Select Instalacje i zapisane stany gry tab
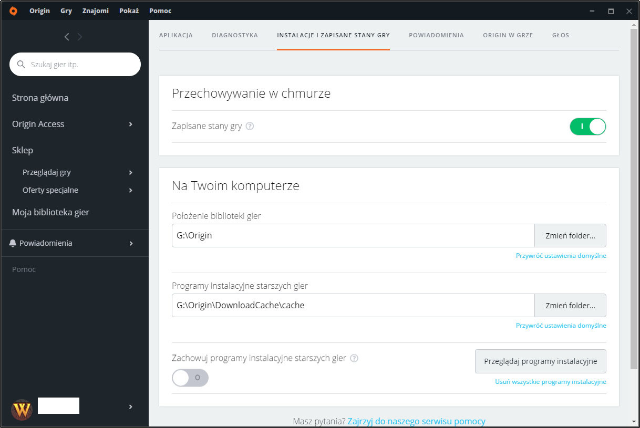Image resolution: width=640 pixels, height=428 pixels. point(334,35)
